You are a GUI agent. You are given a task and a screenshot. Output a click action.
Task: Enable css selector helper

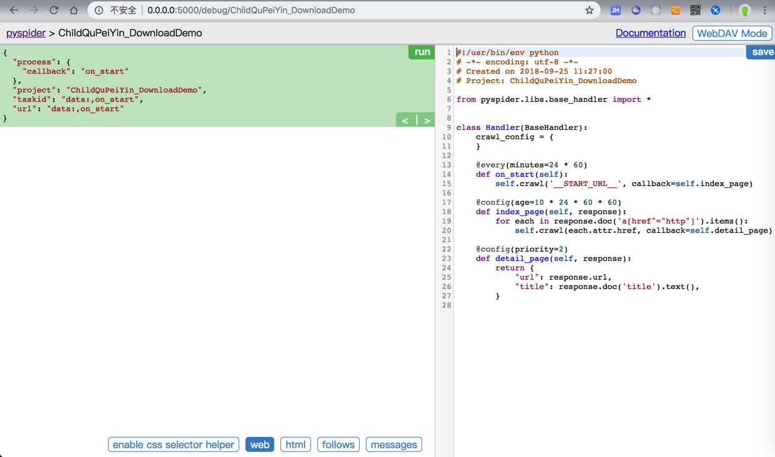[174, 445]
